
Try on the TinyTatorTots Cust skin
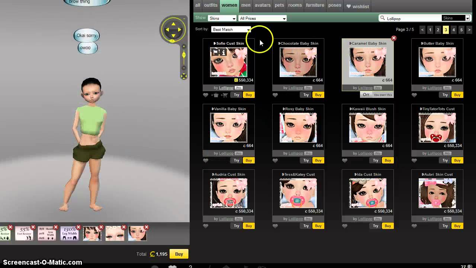pyautogui.click(x=445, y=160)
